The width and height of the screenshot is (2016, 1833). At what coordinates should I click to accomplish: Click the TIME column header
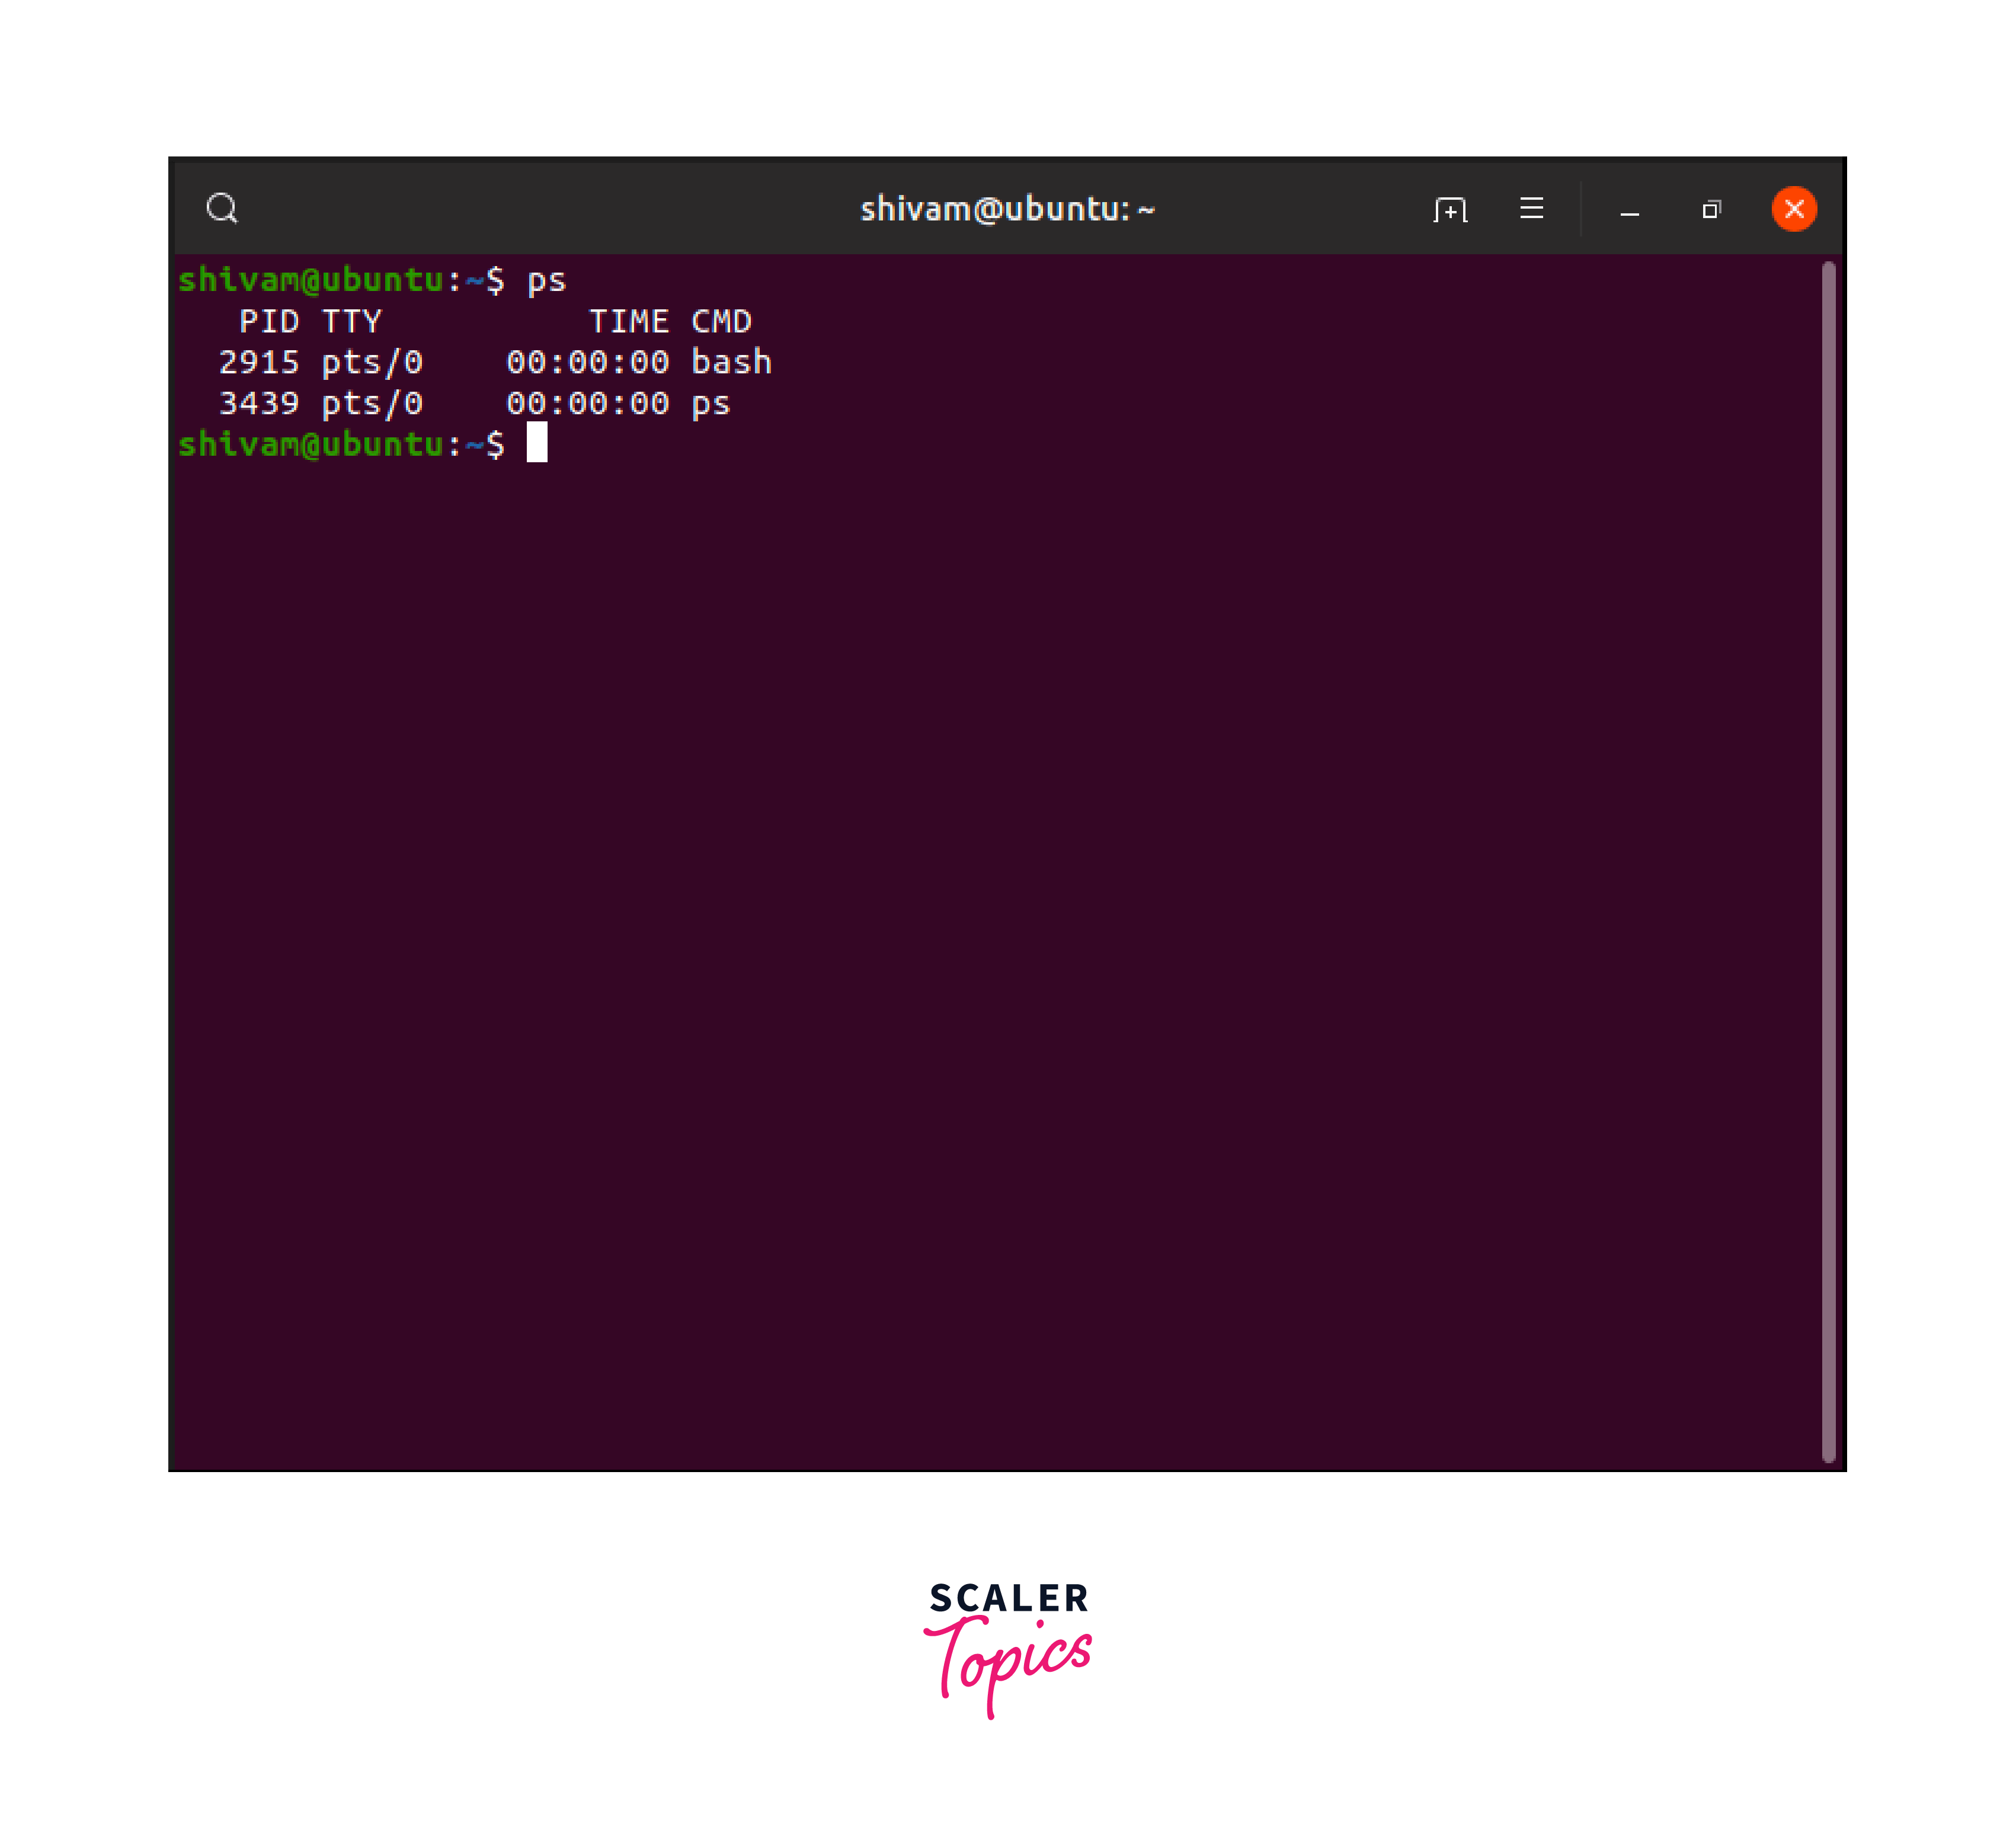click(629, 322)
